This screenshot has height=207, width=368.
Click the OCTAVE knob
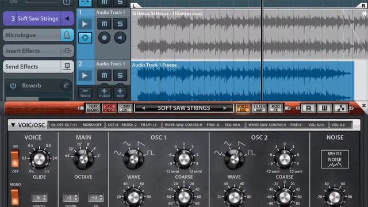click(x=83, y=160)
